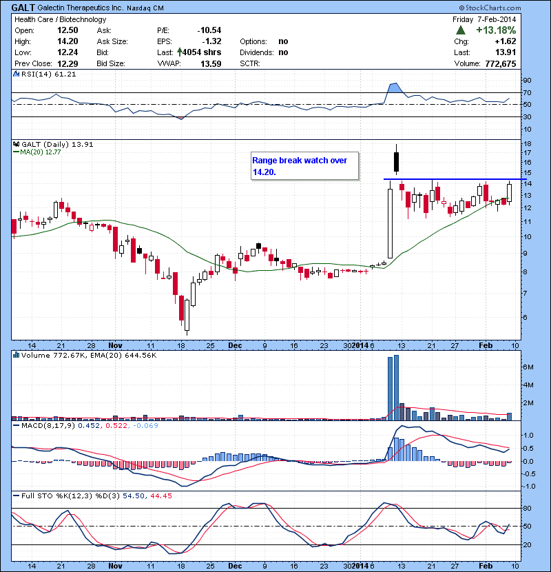551x572 pixels.
Task: Click the MA(20) green legend line
Action: (16, 152)
